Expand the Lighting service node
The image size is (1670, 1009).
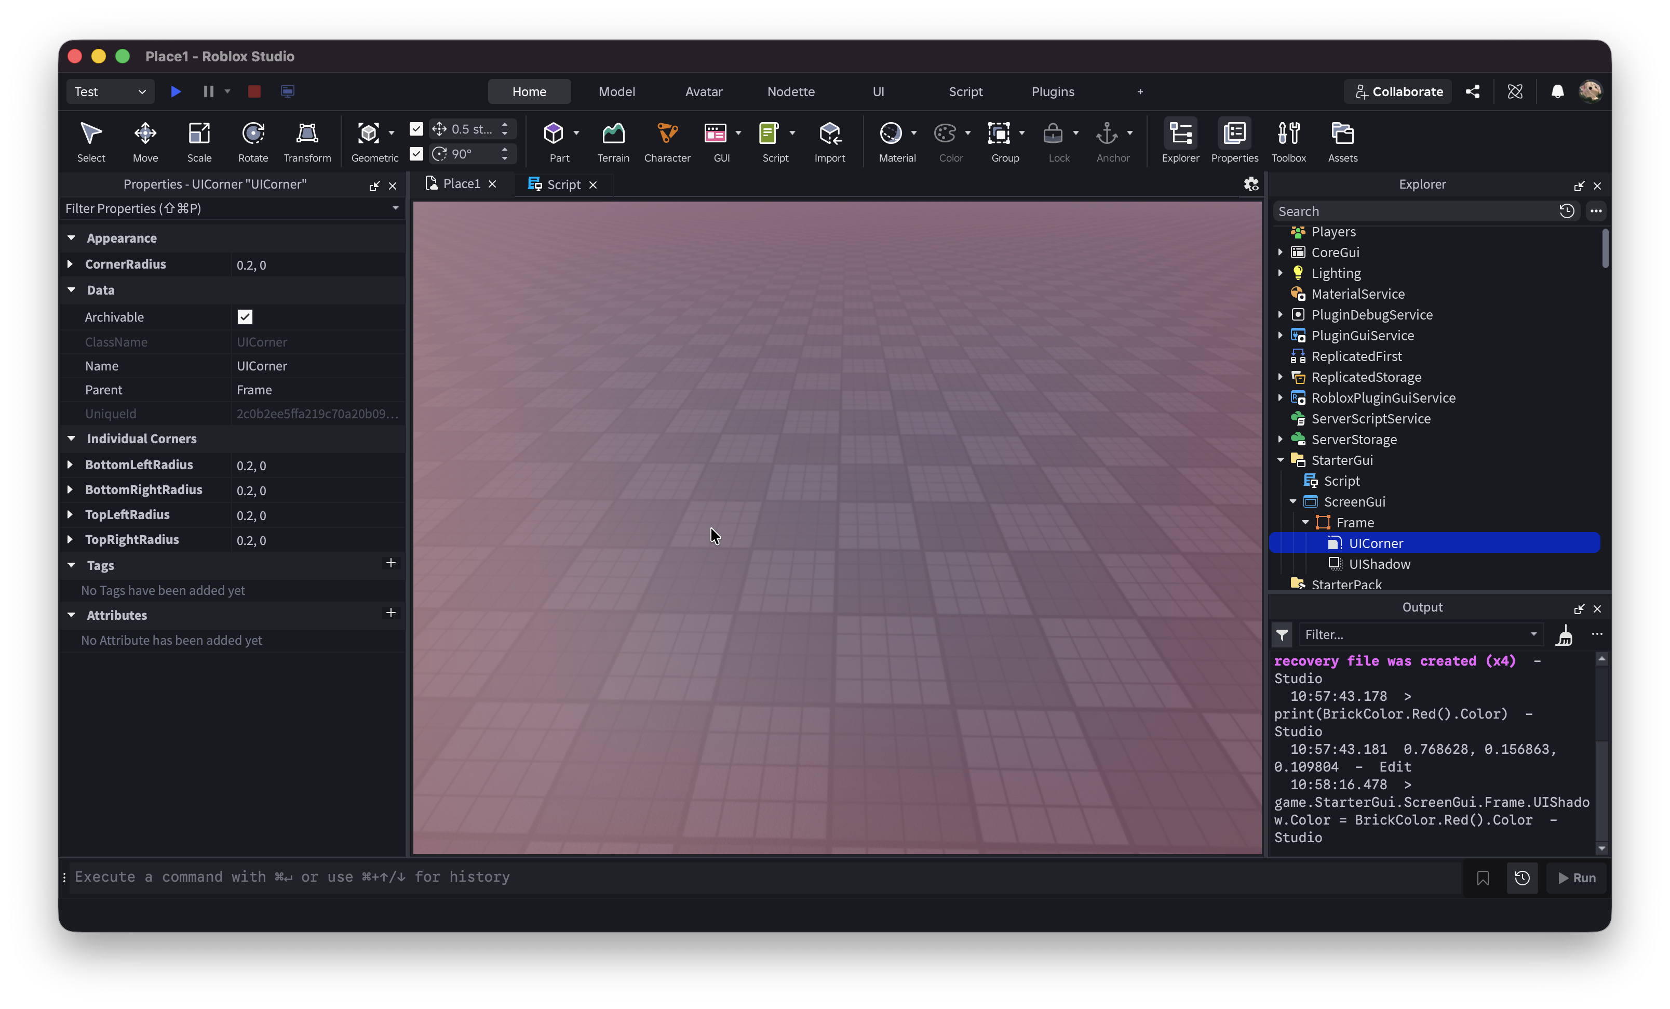pos(1281,273)
